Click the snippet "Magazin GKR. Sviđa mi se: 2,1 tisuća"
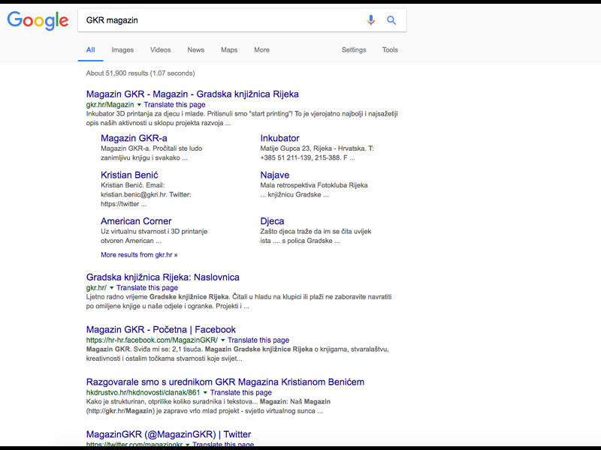The height and width of the screenshot is (450, 601). click(x=237, y=354)
